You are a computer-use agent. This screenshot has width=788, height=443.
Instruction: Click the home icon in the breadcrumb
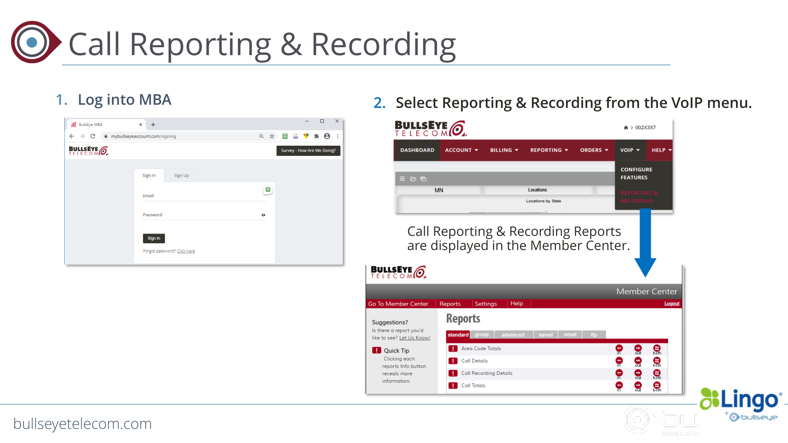[626, 128]
